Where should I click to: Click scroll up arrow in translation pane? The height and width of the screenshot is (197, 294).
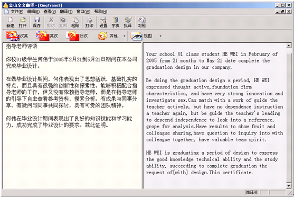point(289,46)
